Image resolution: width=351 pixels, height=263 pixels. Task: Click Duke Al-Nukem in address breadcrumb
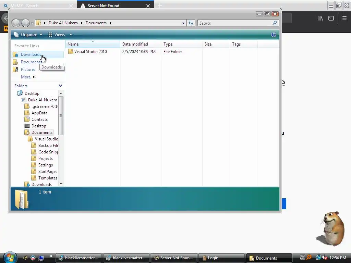(63, 23)
